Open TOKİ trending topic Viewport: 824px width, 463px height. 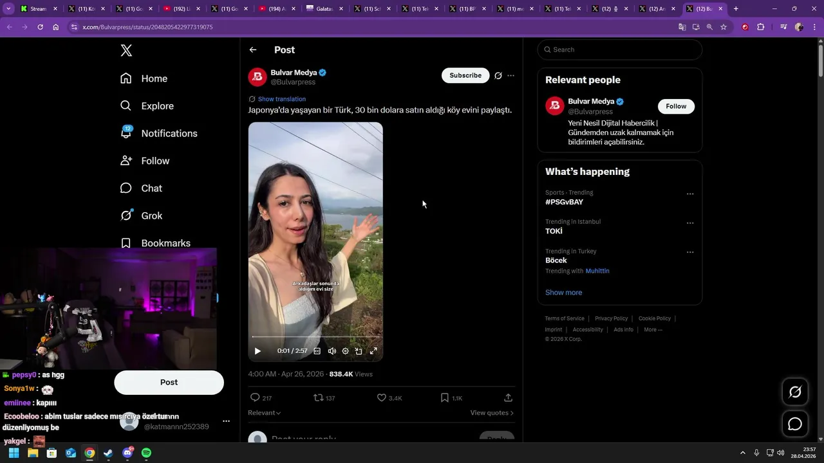554,232
